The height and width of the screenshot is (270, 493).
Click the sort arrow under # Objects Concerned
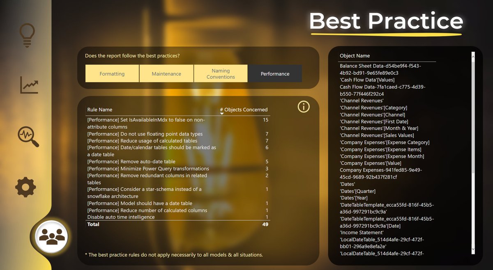click(x=222, y=114)
